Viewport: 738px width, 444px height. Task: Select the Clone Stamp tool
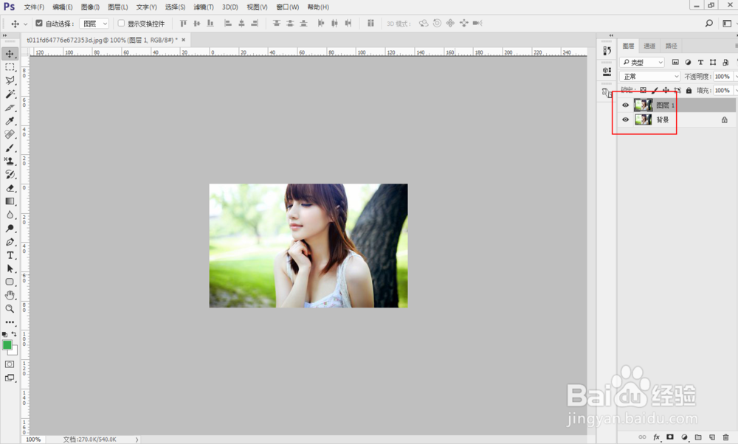(10, 161)
